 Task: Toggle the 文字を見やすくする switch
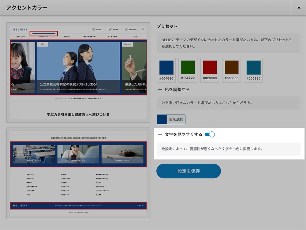(210, 134)
